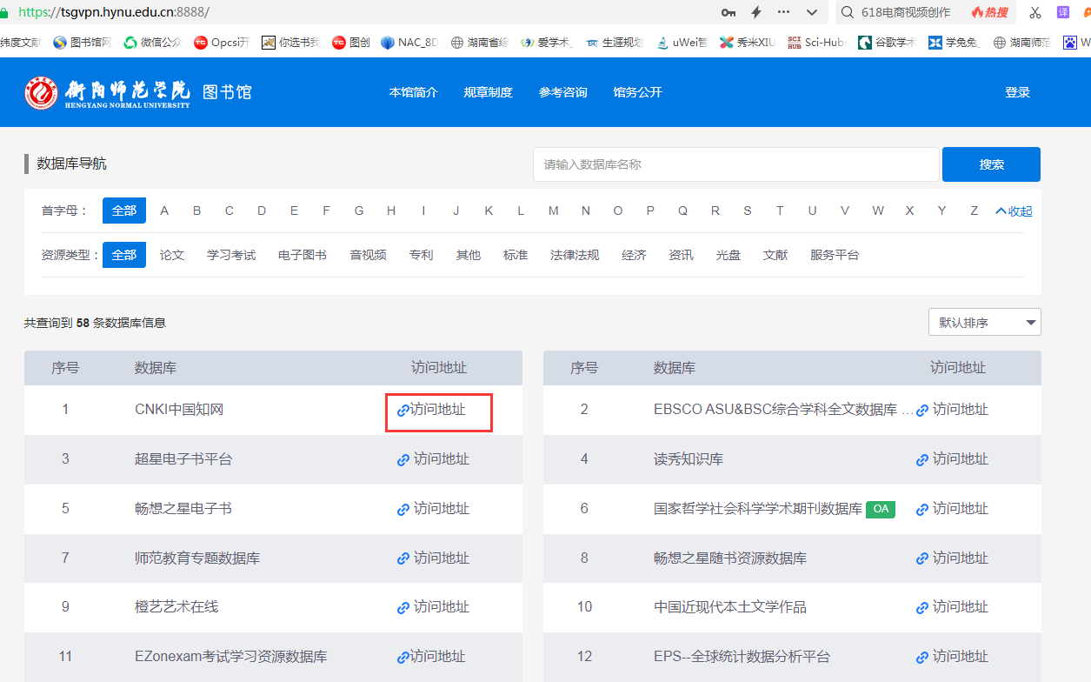Image resolution: width=1091 pixels, height=682 pixels.
Task: Open the CNKI中国知网 access link
Action: [438, 409]
